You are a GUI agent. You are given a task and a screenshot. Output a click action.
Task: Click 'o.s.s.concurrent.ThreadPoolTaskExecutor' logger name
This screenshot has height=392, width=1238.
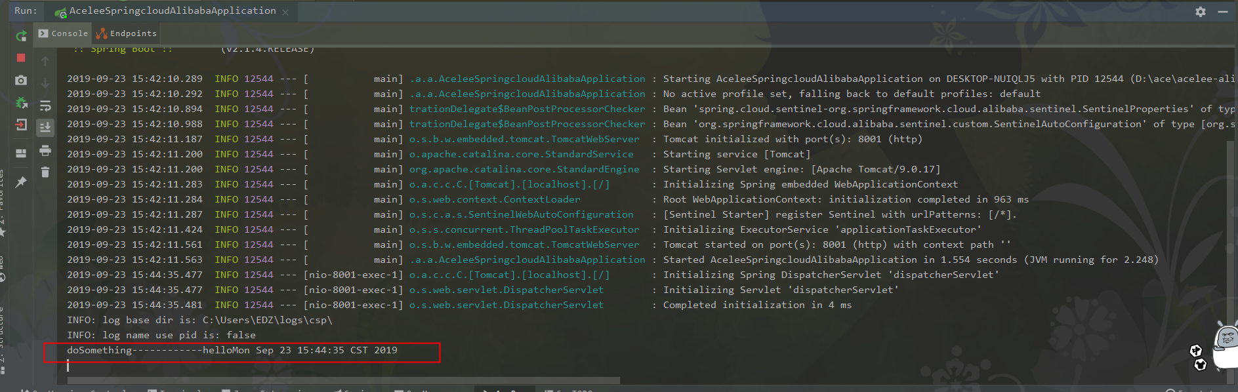point(524,229)
